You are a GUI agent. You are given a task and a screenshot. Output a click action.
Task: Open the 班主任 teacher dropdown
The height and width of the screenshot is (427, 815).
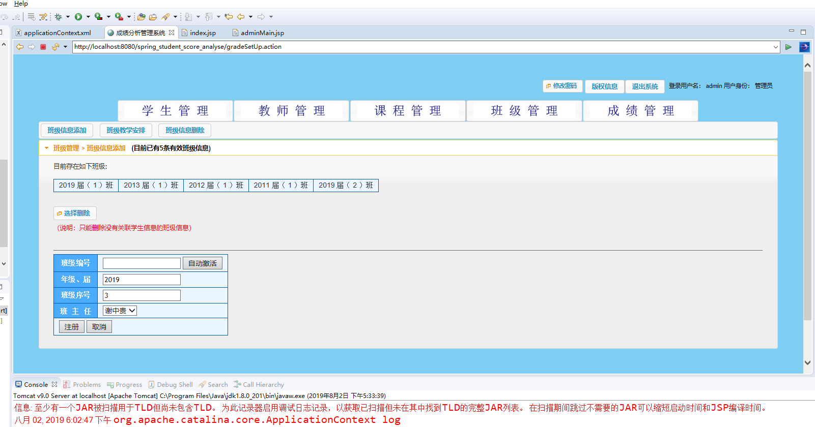coord(120,311)
